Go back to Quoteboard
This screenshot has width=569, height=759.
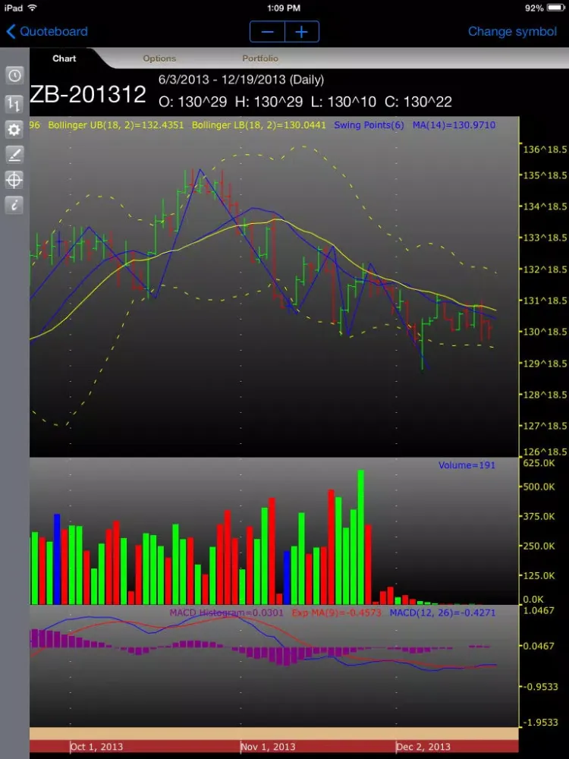pyautogui.click(x=47, y=31)
